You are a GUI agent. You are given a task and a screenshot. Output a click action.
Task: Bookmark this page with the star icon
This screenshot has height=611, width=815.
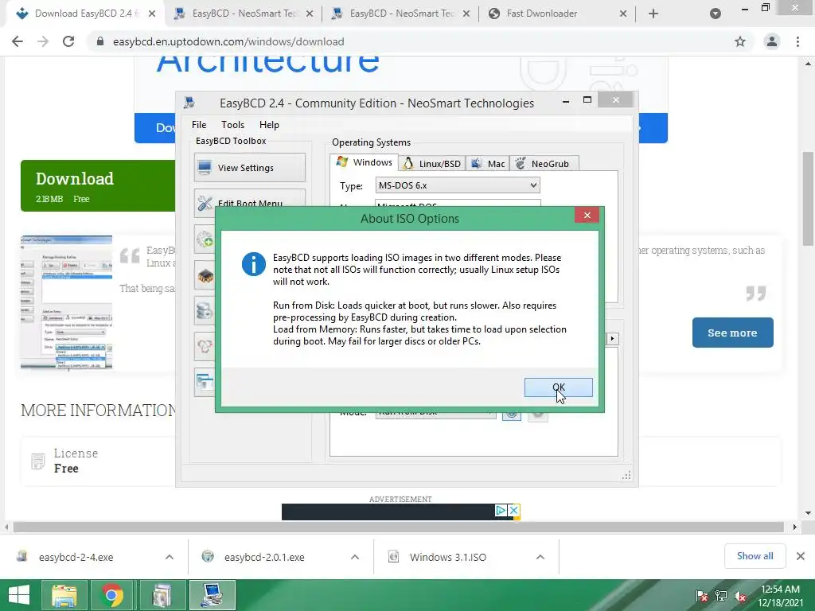click(740, 41)
